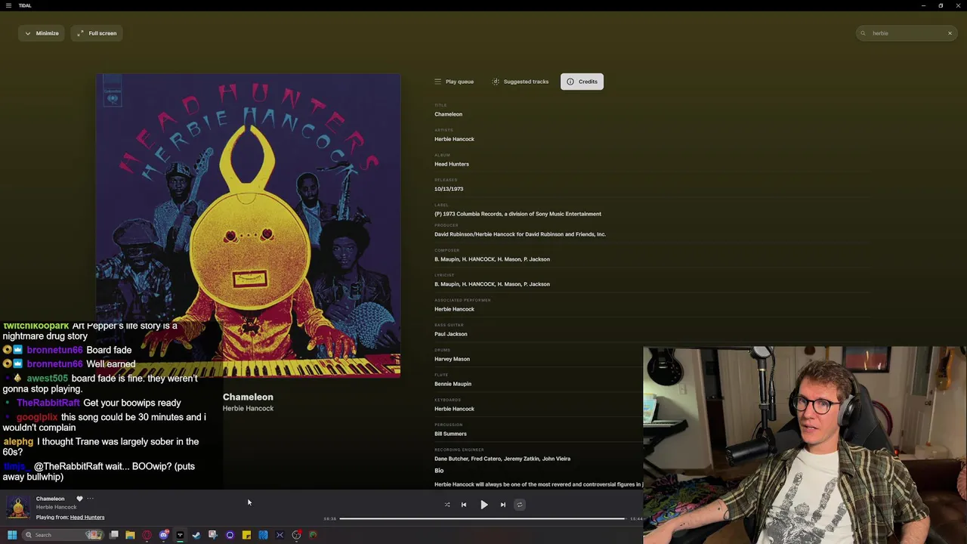This screenshot has width=967, height=544.
Task: Click Paul Jackson bass guitar credit
Action: click(x=451, y=334)
